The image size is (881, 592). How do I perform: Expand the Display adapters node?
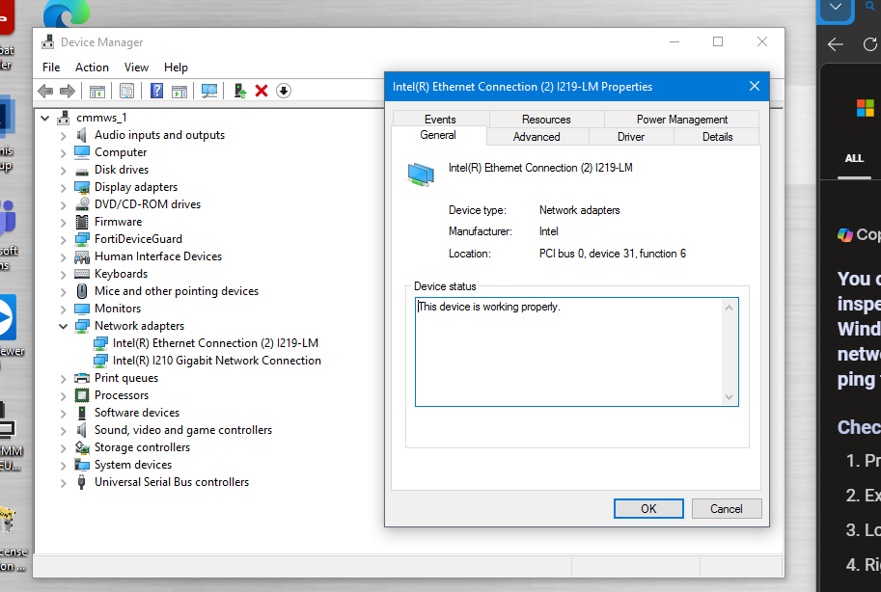63,187
